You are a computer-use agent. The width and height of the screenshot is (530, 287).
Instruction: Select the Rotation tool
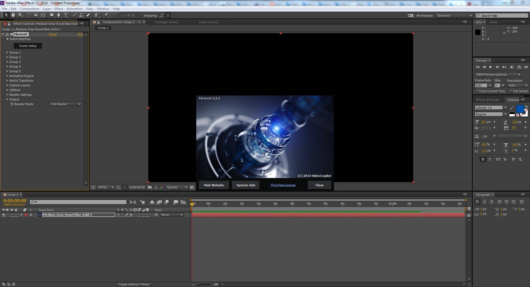(29, 15)
